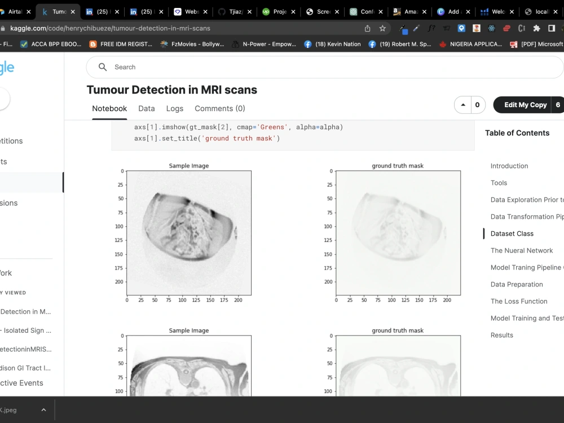Open ACCA BPP EBOO bookmark

[51, 44]
